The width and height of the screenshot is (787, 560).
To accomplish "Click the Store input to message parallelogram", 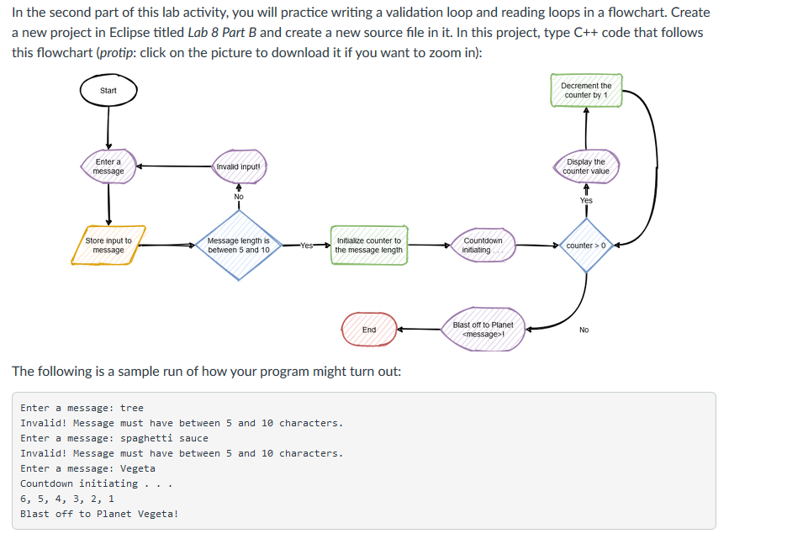I will [108, 244].
